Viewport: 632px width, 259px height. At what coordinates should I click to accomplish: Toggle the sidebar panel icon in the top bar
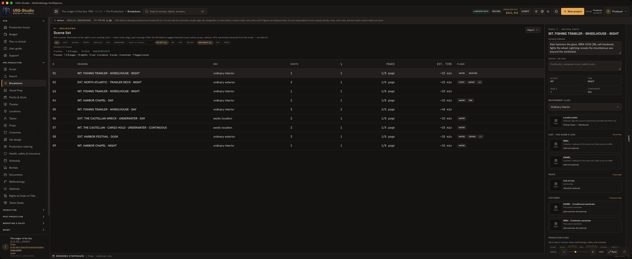56,11
